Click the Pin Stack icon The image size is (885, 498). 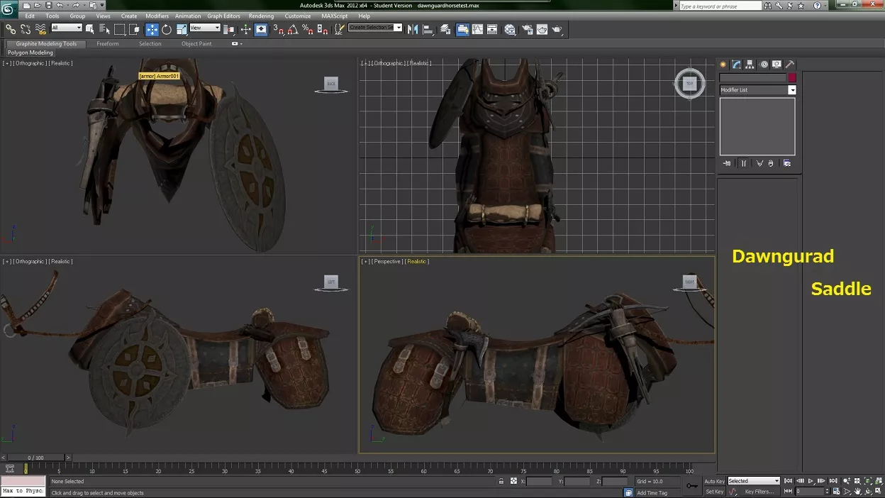click(727, 163)
